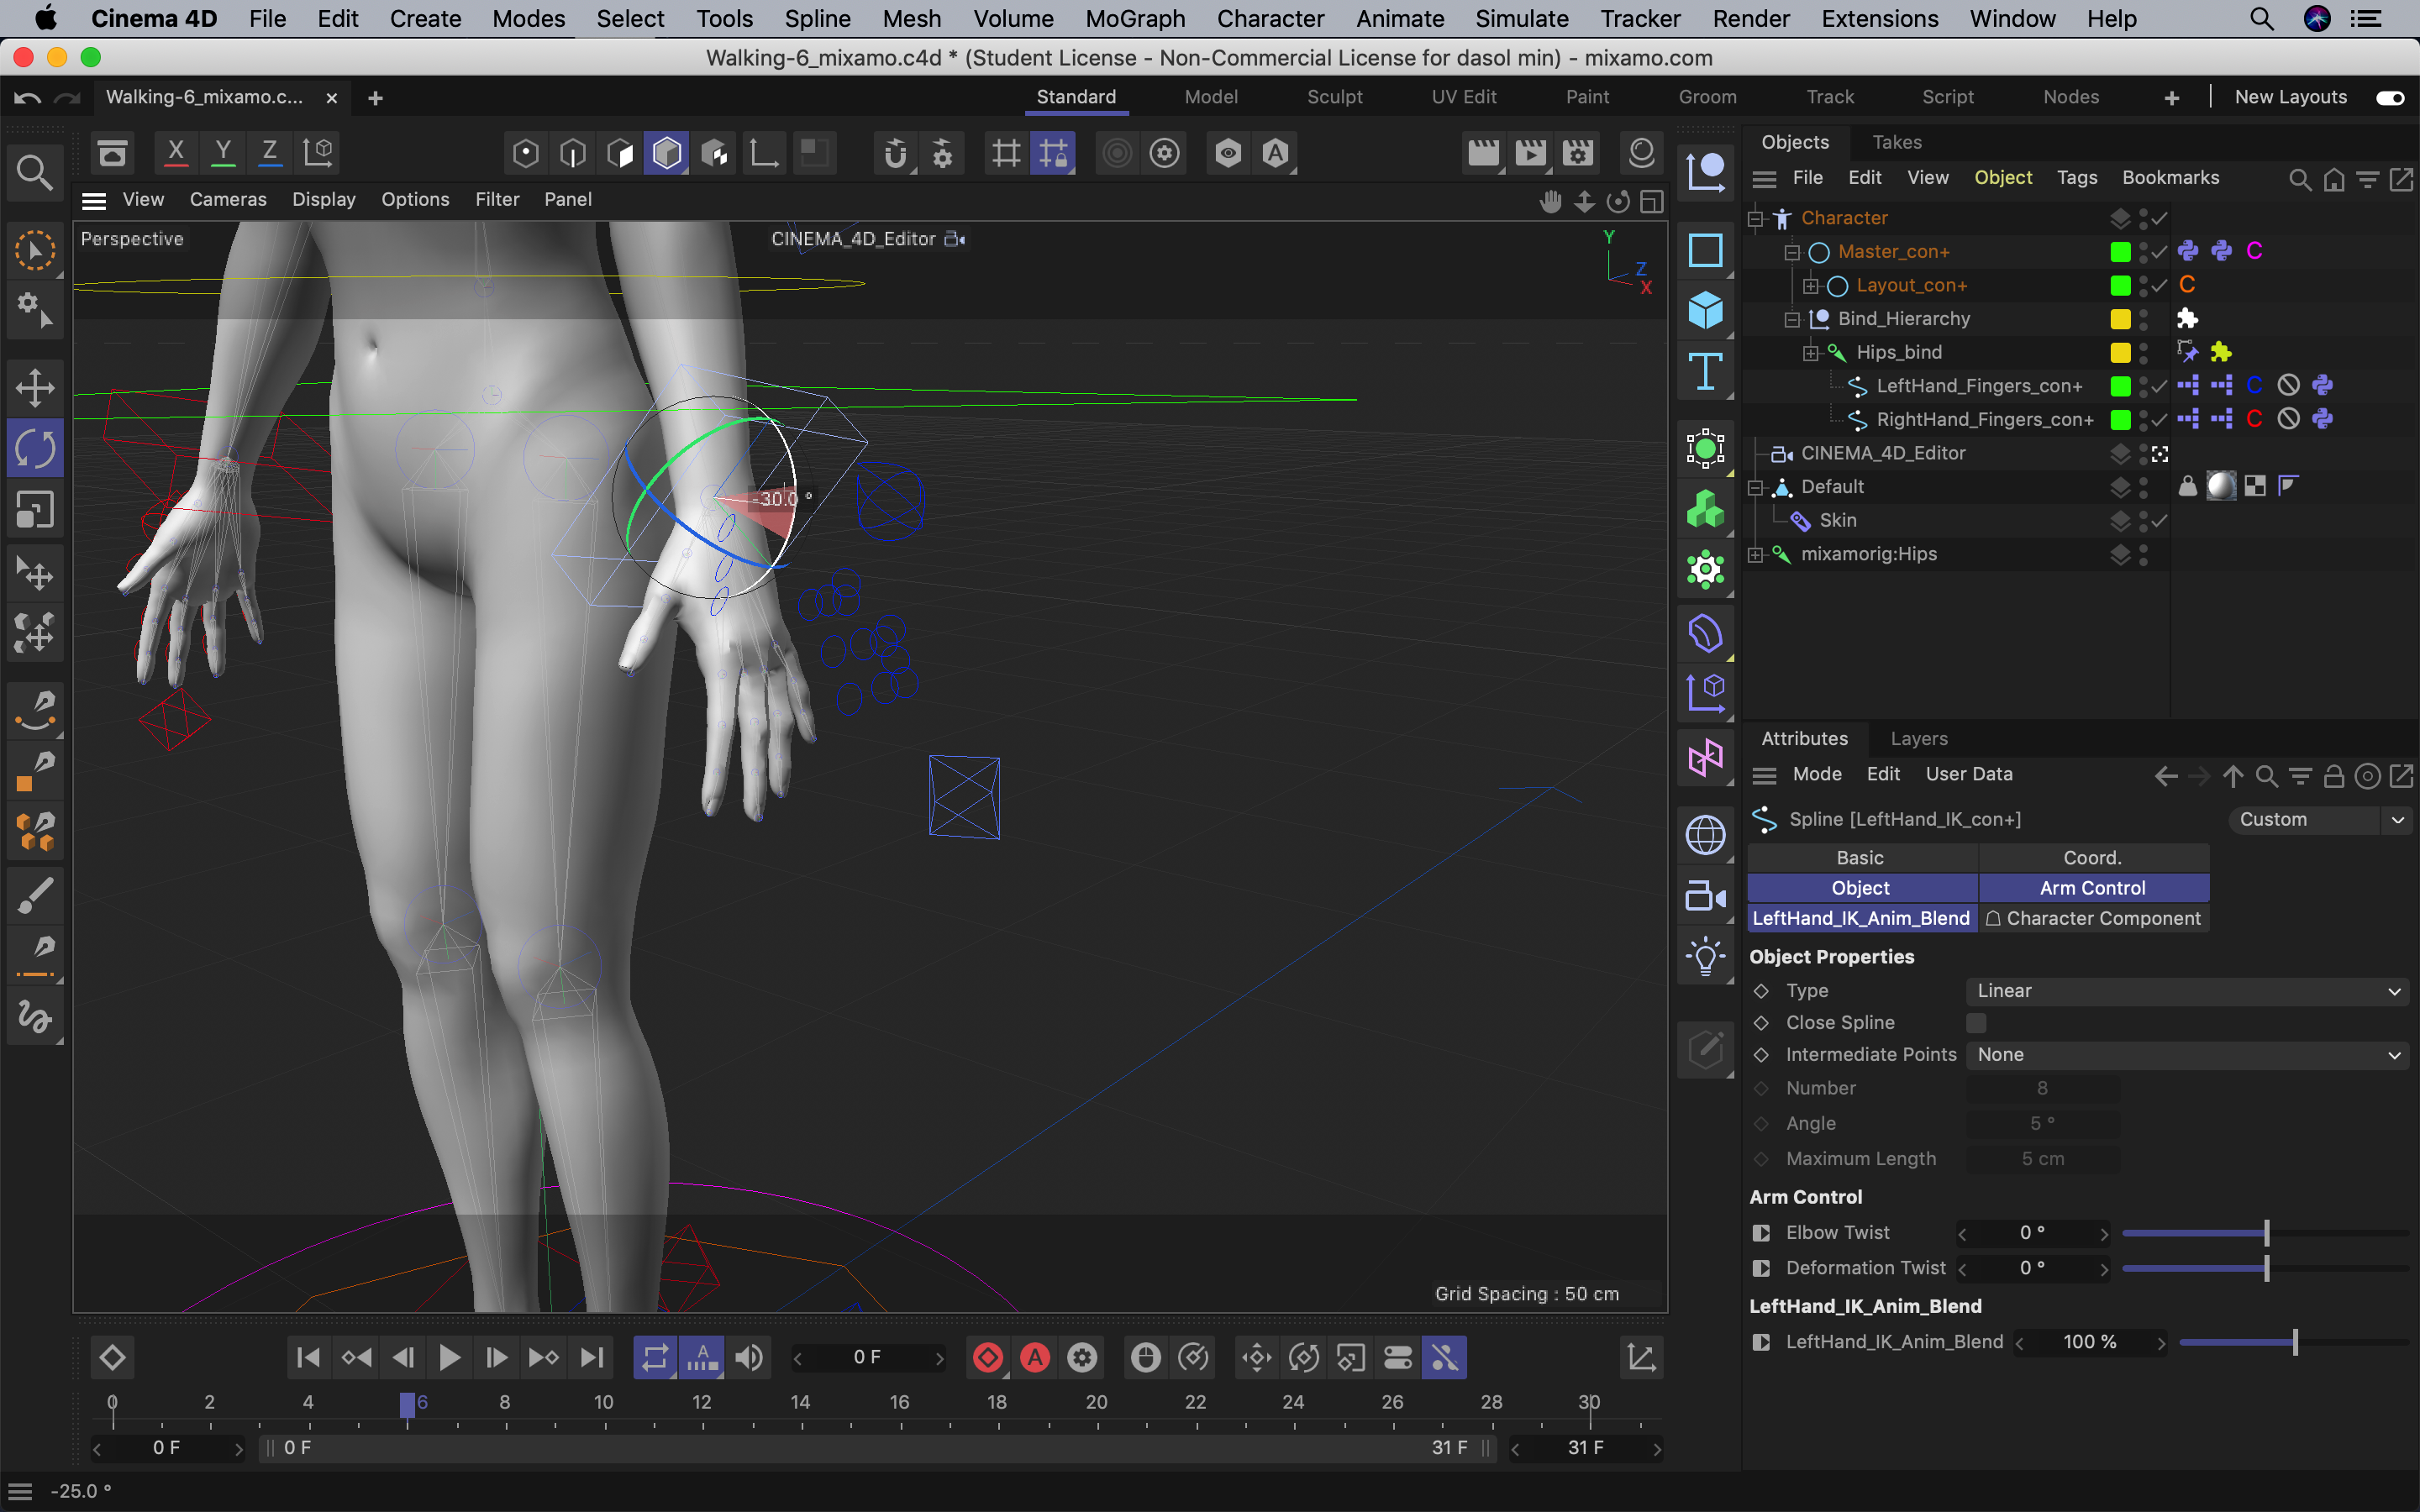Open the Tags menu in Objects panel
The height and width of the screenshot is (1512, 2420).
pos(2076,177)
